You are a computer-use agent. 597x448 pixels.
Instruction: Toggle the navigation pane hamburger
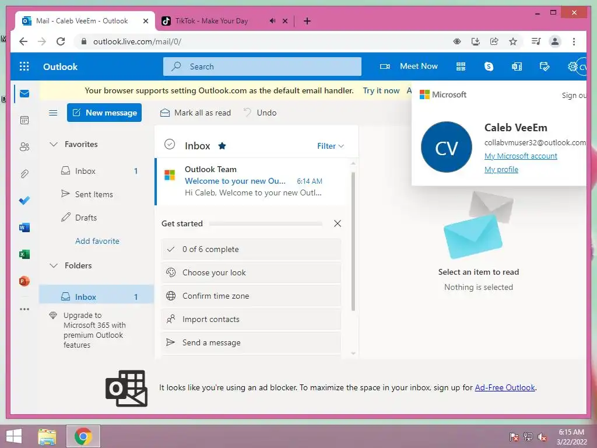coord(53,113)
